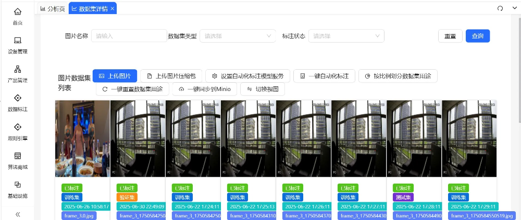Image resolution: width=521 pixels, height=220 pixels.
Task: Open the 数据集类型 dropdown
Action: (x=238, y=36)
